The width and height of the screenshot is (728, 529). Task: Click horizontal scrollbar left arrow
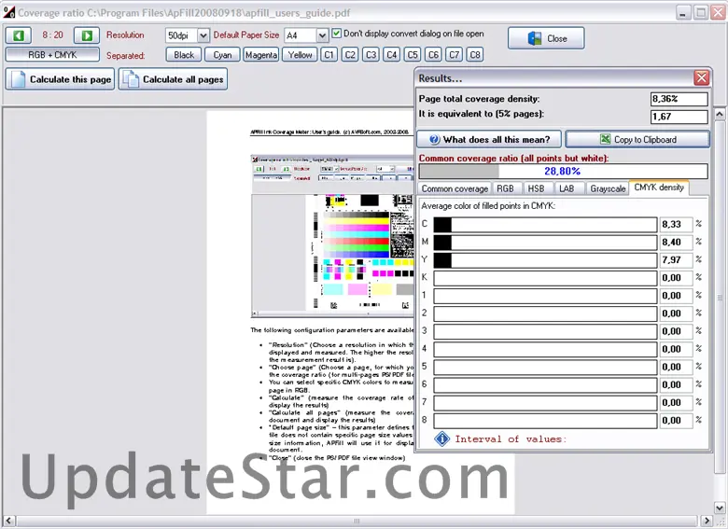click(x=8, y=521)
